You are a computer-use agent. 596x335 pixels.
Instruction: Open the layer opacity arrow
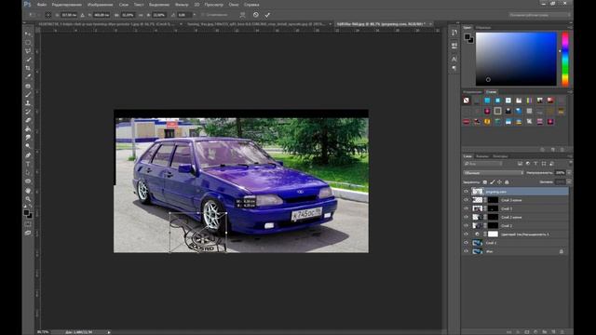(x=569, y=173)
